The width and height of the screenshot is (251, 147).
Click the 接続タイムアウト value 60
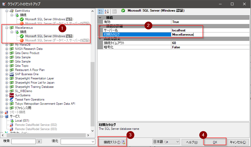pyautogui.click(x=210, y=43)
